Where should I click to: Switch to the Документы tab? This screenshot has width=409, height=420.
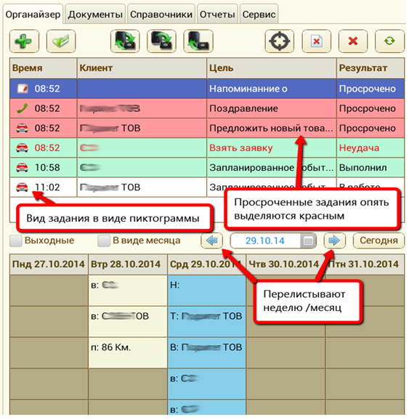[x=95, y=15]
